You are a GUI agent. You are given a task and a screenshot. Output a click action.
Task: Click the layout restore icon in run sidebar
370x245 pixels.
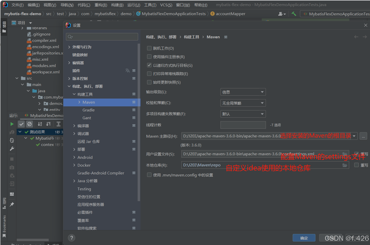click(12, 194)
